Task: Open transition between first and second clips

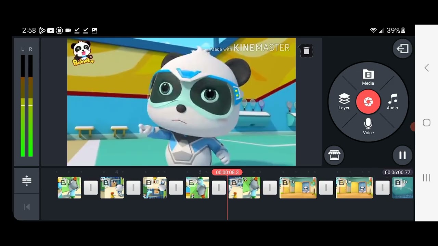Action: click(91, 188)
